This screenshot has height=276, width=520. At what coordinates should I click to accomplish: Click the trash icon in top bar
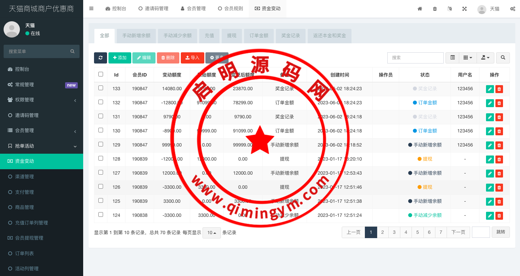[435, 9]
